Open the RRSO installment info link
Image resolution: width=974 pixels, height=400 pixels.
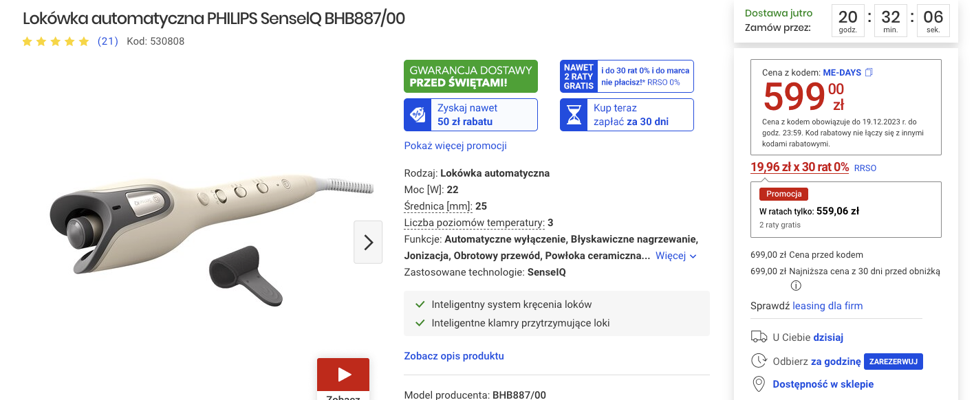pyautogui.click(x=865, y=168)
